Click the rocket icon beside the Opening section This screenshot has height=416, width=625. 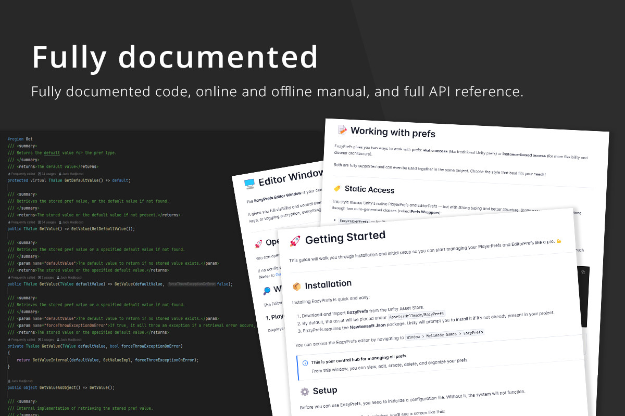[x=258, y=243]
